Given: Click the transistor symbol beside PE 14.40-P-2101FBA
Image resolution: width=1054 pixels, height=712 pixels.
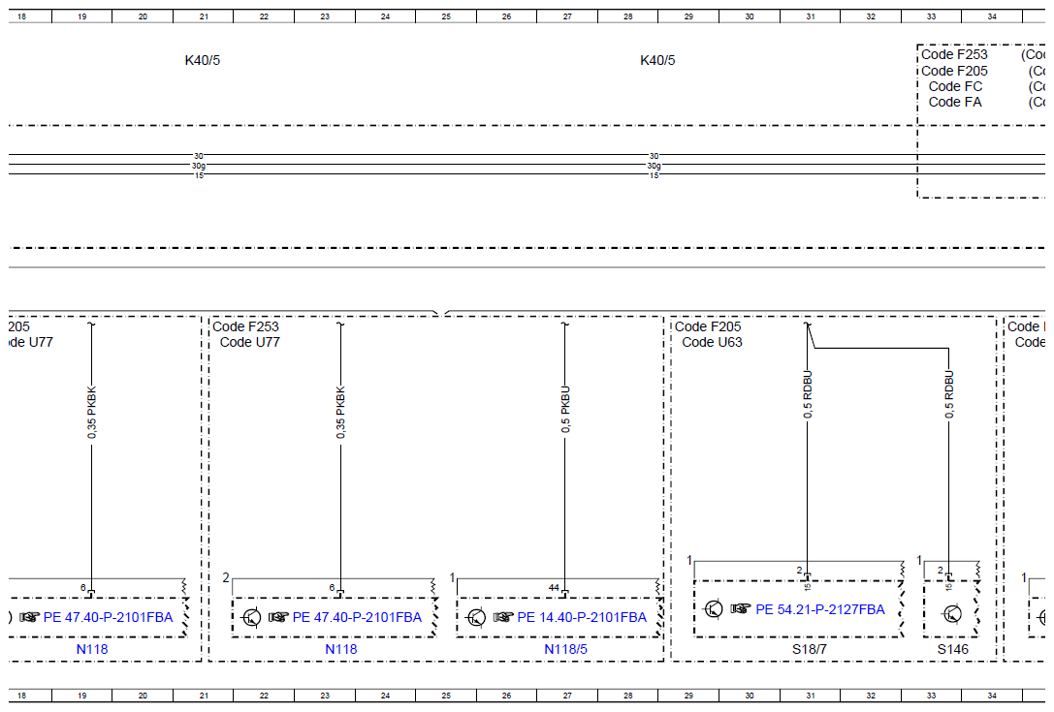Looking at the screenshot, I should (x=476, y=617).
